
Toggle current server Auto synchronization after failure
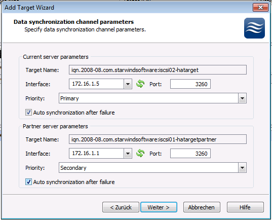(28, 113)
